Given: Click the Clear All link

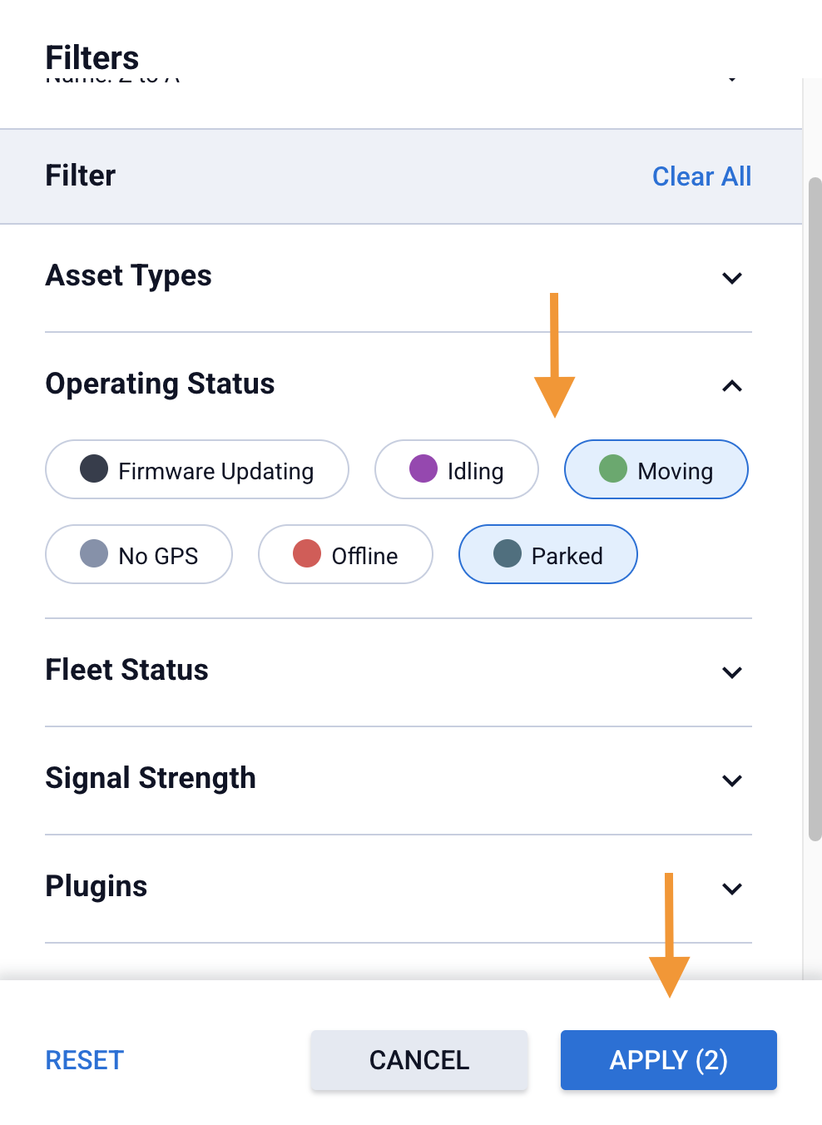Looking at the screenshot, I should [x=701, y=176].
